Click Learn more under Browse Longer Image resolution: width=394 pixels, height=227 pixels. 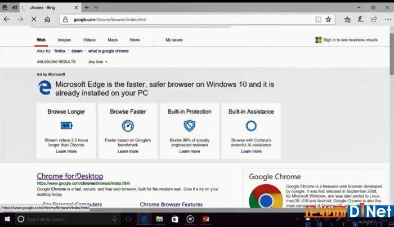66,152
